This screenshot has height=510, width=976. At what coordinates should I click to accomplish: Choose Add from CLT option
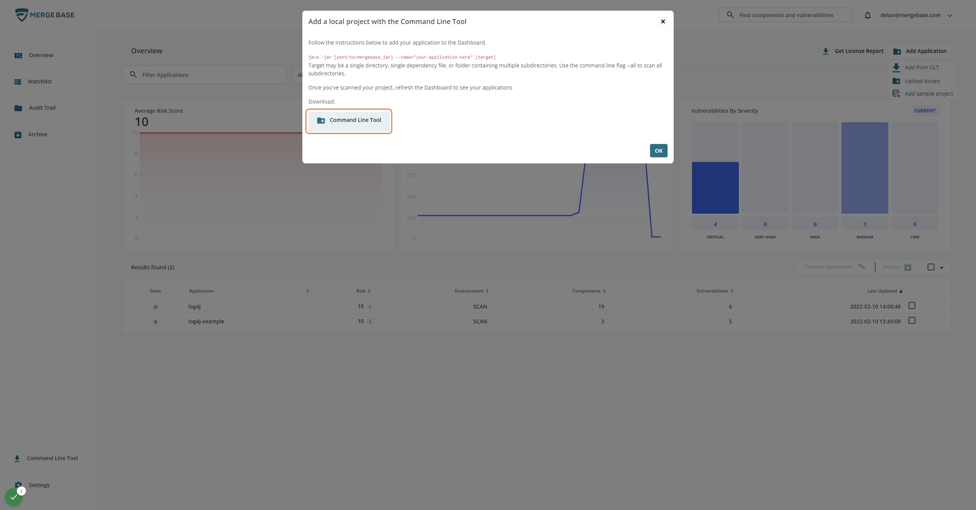point(915,67)
